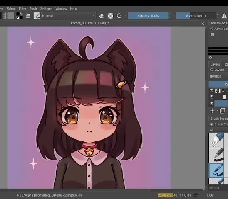
Task: Open the Filter menu
Action: point(22,9)
